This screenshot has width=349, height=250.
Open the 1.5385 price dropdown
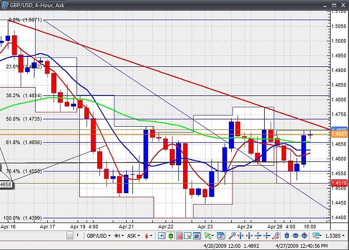point(334,235)
